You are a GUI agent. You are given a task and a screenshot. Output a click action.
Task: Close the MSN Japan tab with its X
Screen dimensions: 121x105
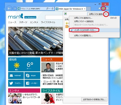(85, 9)
